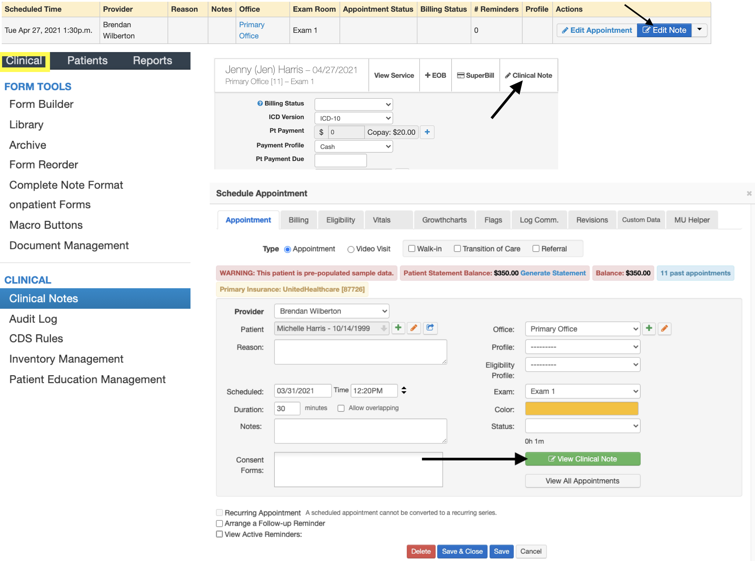The height and width of the screenshot is (561, 755).
Task: Click View Service tab
Action: (394, 75)
